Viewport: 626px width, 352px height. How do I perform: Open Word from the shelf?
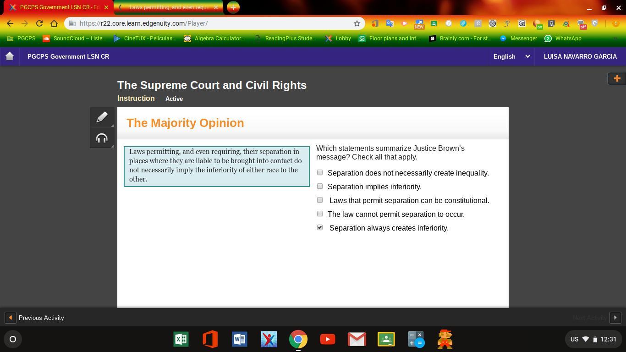tap(240, 339)
